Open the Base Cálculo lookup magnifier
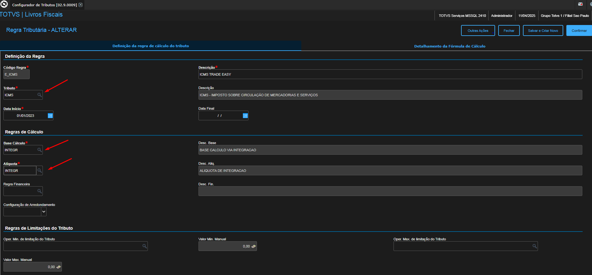592x275 pixels. (39, 150)
